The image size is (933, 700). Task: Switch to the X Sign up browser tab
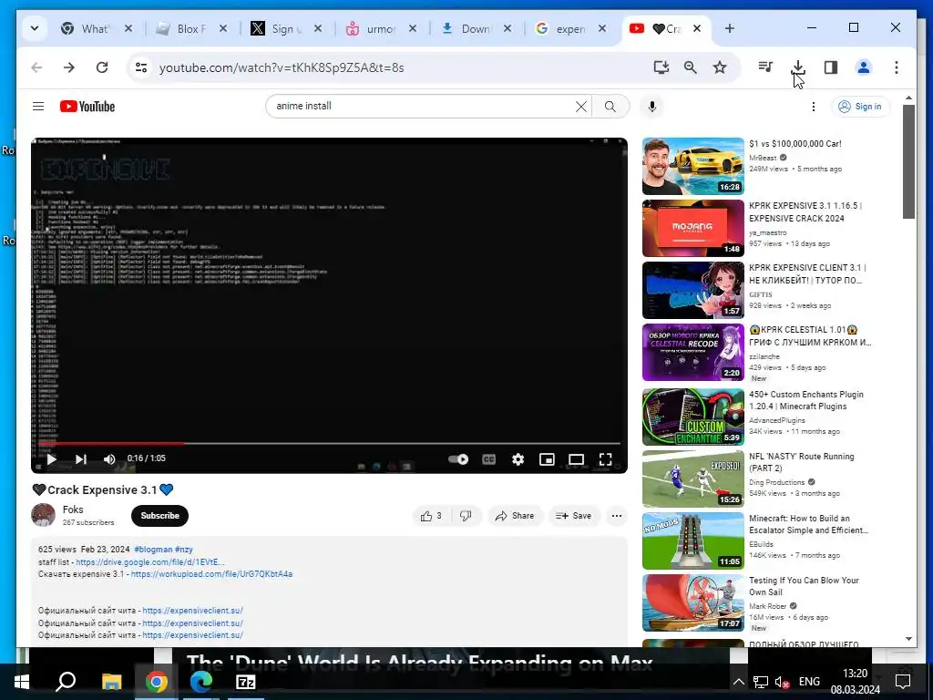285,28
